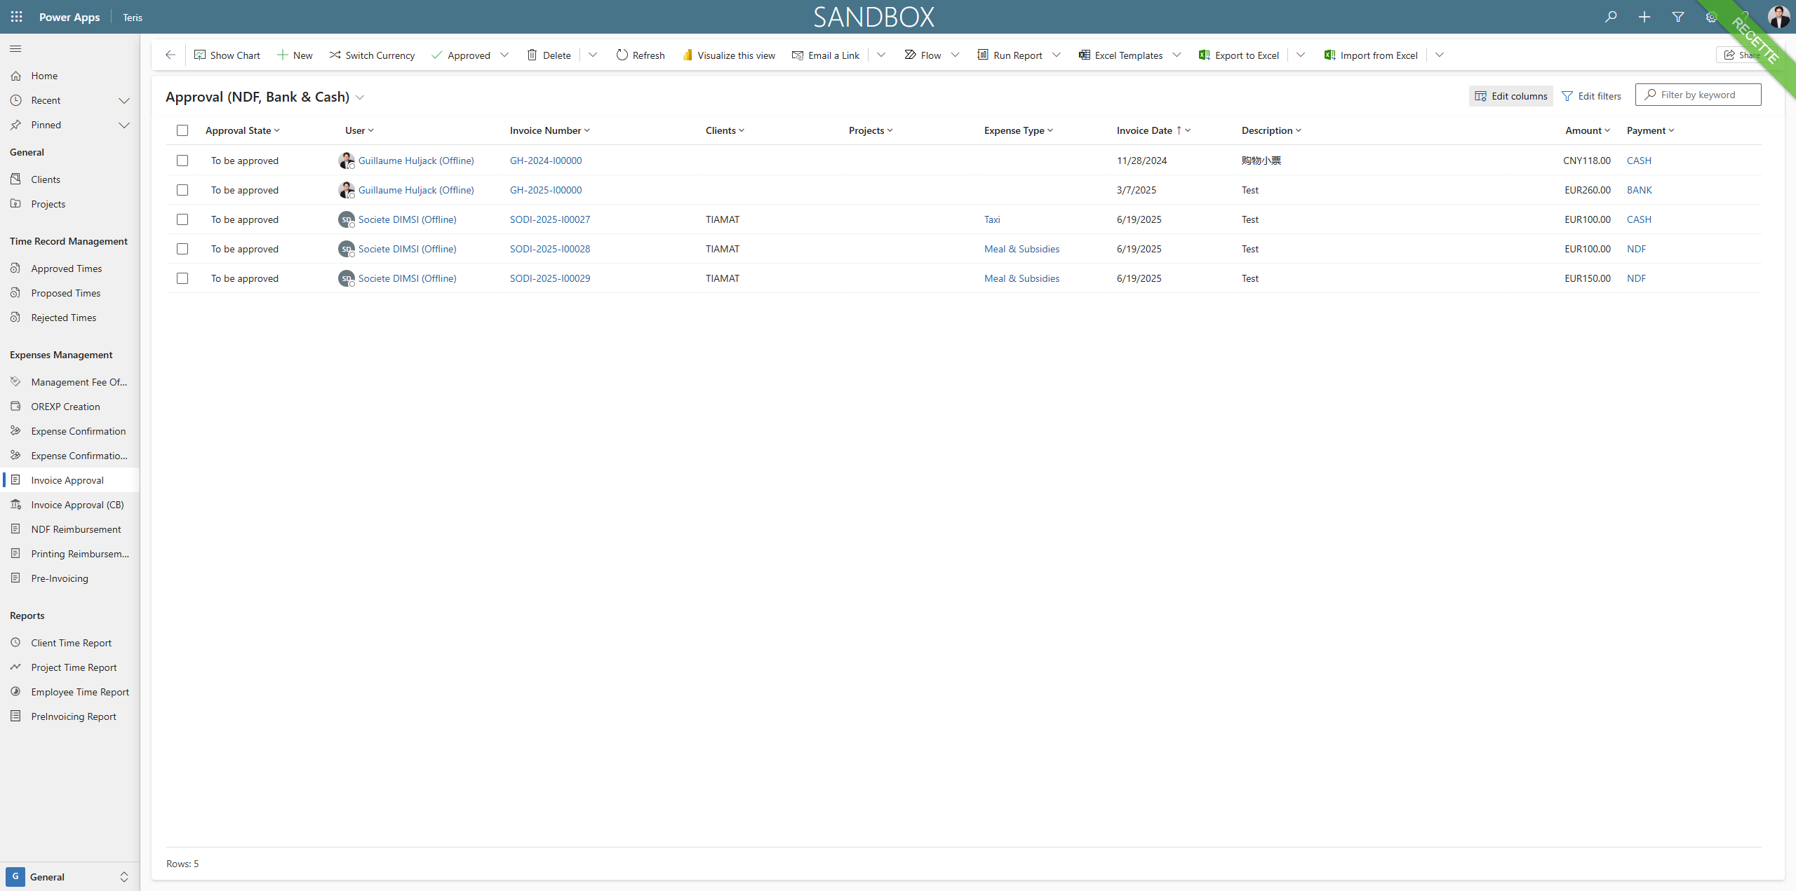The image size is (1796, 891).
Task: Sort by the Invoice Date column header
Action: click(x=1153, y=130)
